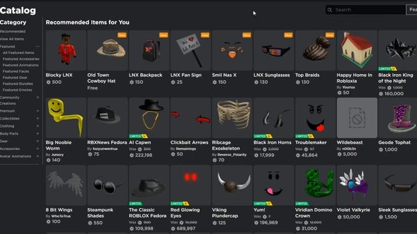Open the 8 Bit Wings image
417x234 pixels.
point(66,185)
